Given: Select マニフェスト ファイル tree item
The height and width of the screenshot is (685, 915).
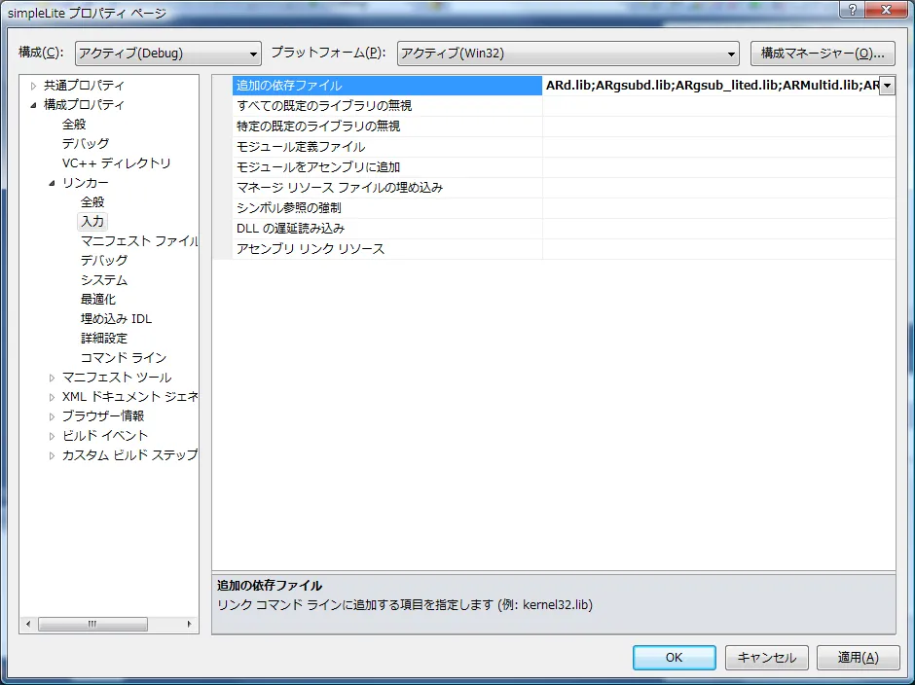Looking at the screenshot, I should (139, 241).
